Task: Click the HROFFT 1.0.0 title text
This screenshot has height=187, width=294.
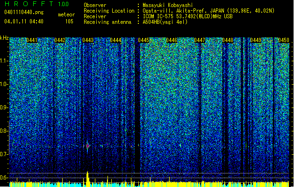Action: coord(37,4)
